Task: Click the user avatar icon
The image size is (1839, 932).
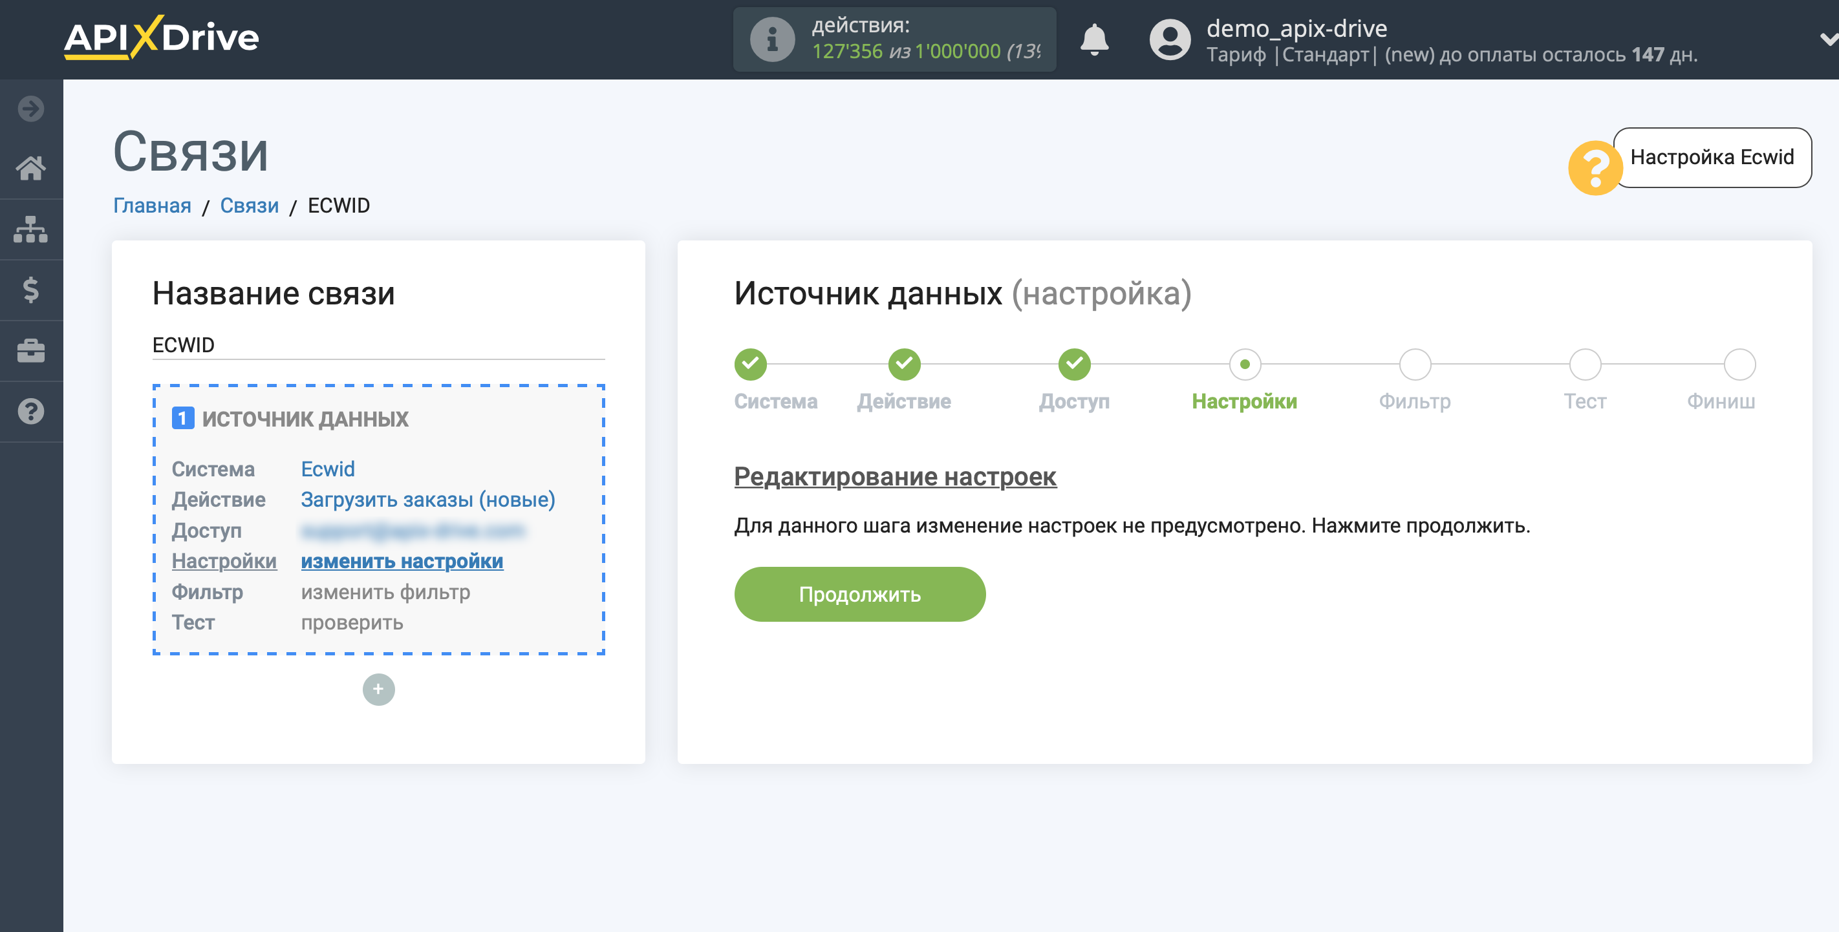Action: point(1169,39)
